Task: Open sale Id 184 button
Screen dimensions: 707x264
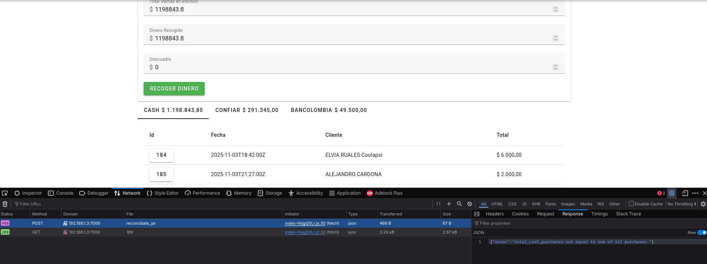Action: pos(161,155)
